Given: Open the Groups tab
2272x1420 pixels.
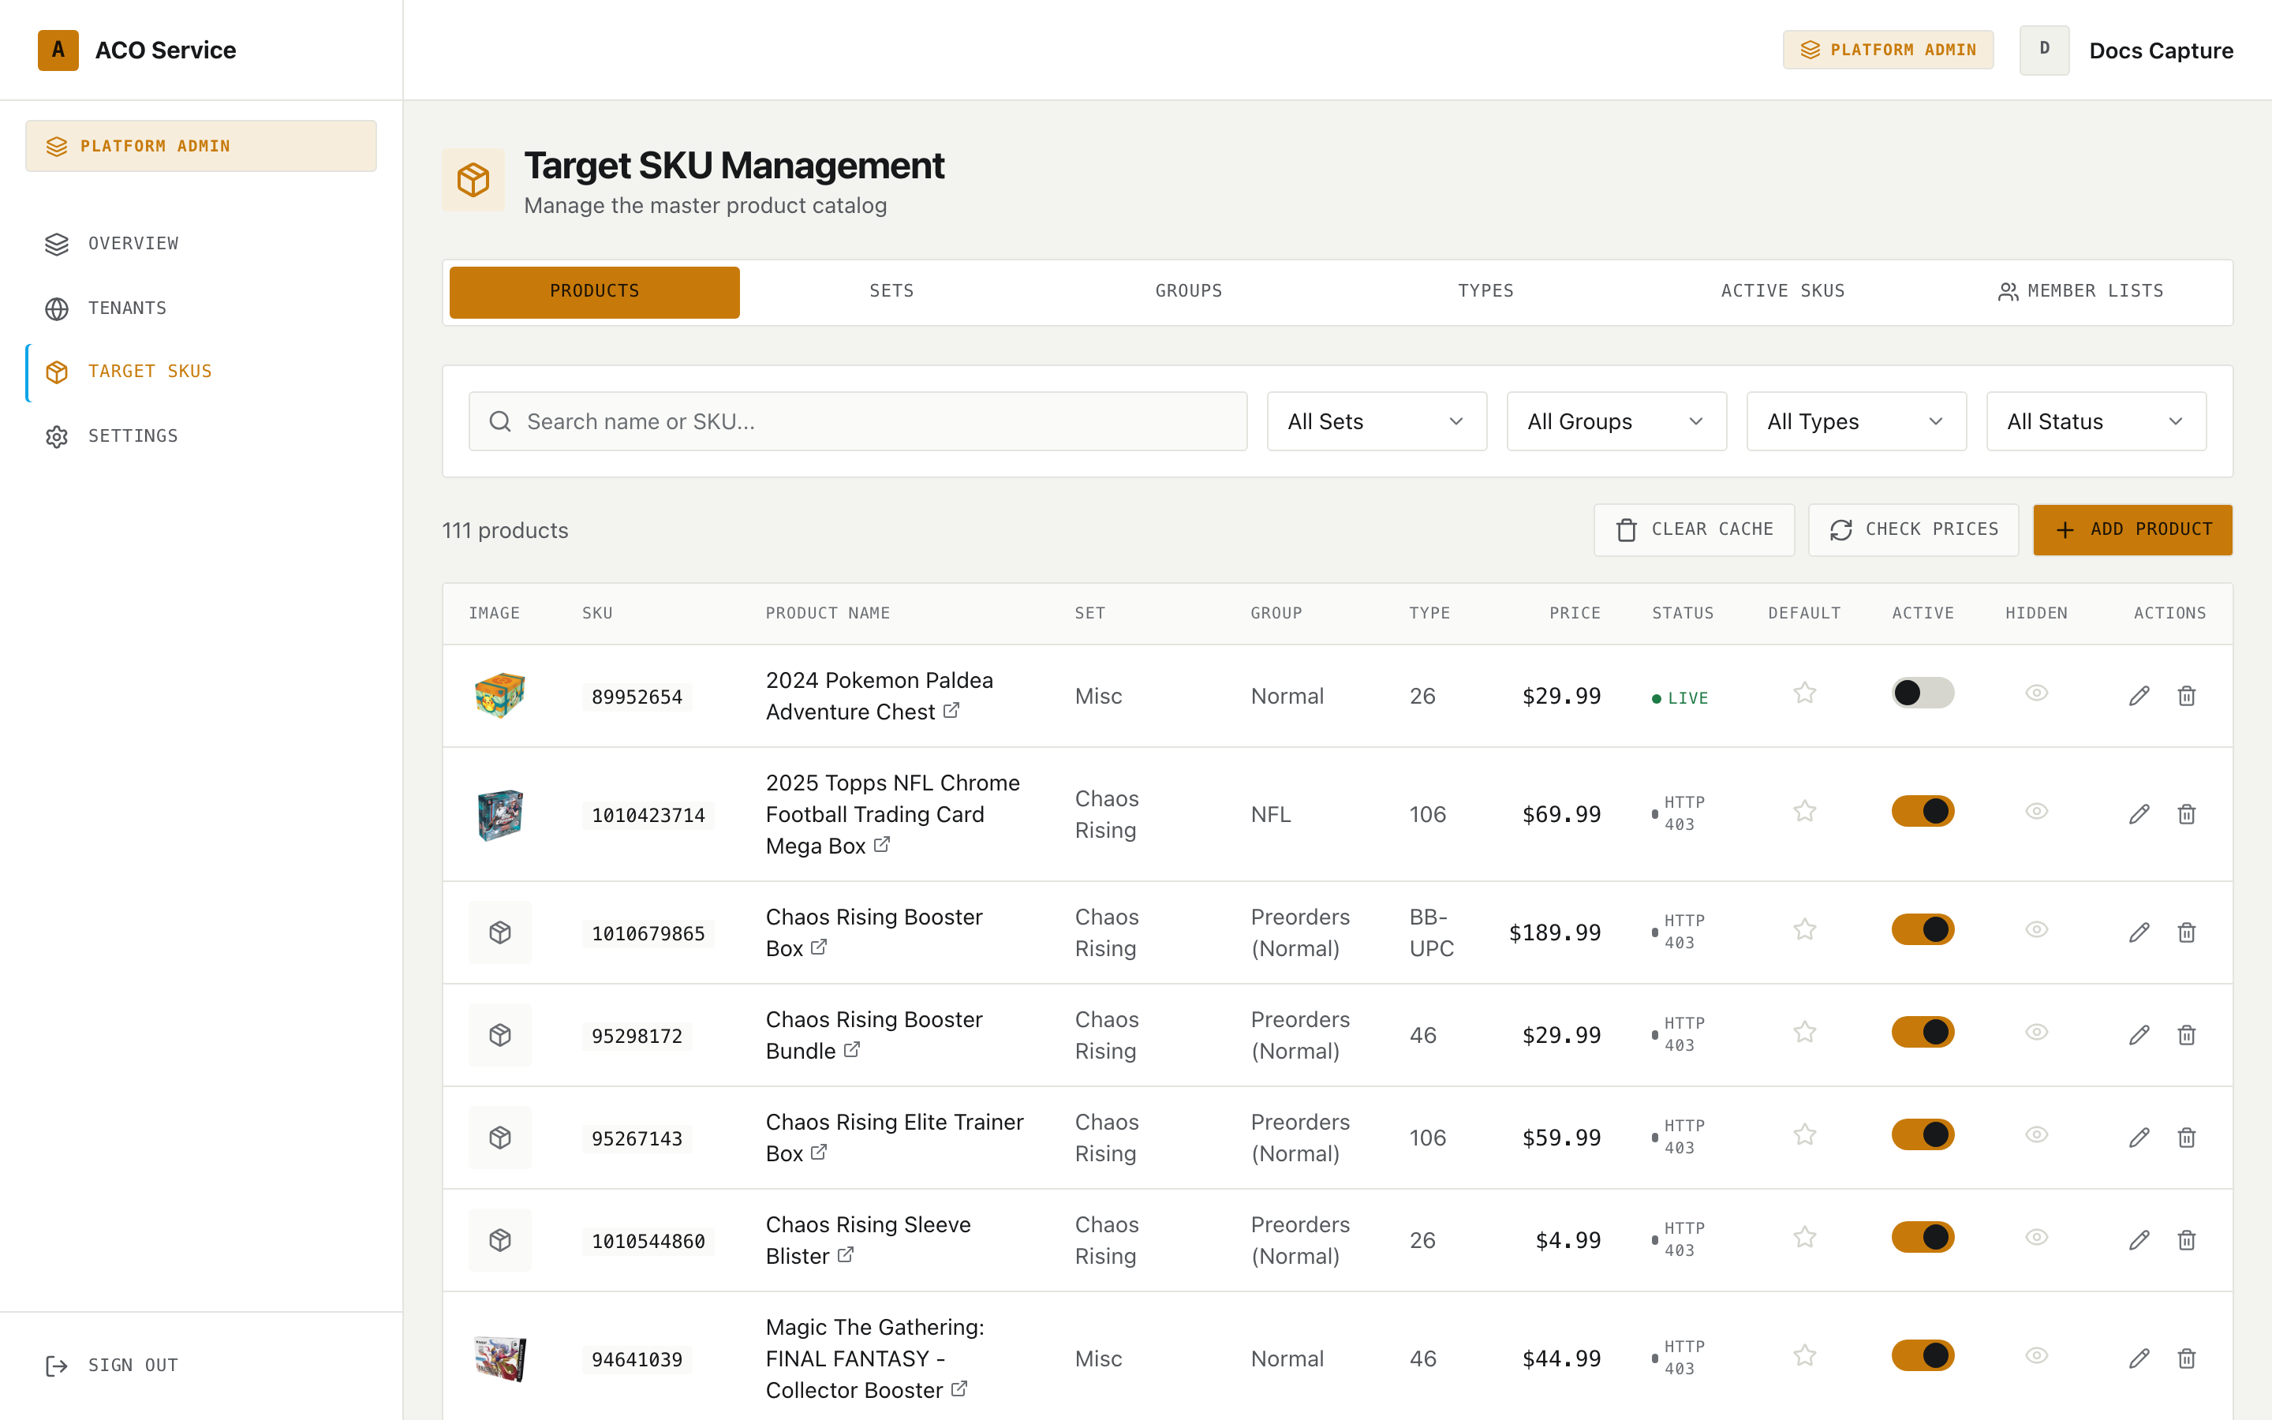Looking at the screenshot, I should tap(1189, 292).
